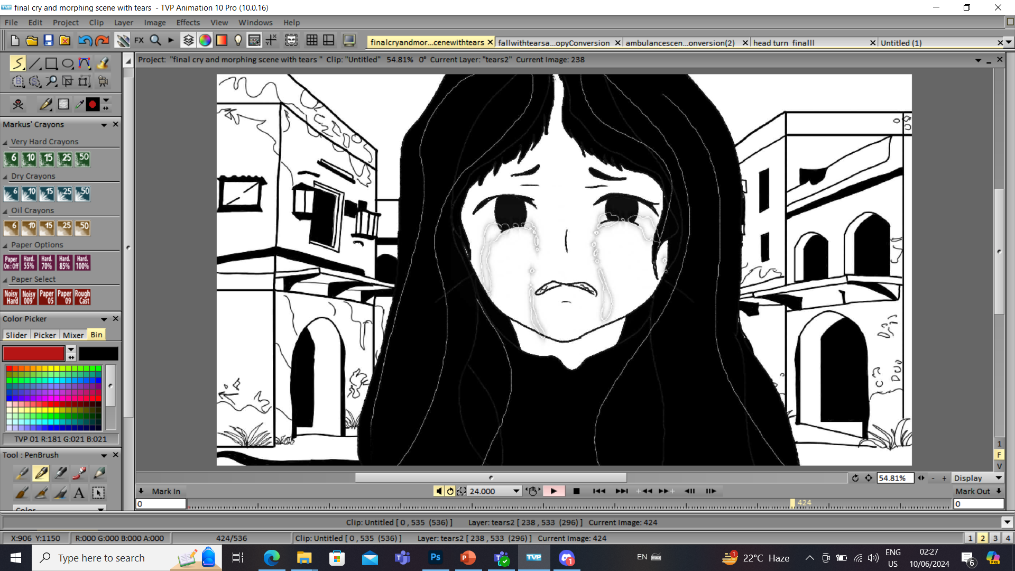Collapse the Very Hard Crayons group
Image resolution: width=1015 pixels, height=571 pixels.
pyautogui.click(x=5, y=142)
